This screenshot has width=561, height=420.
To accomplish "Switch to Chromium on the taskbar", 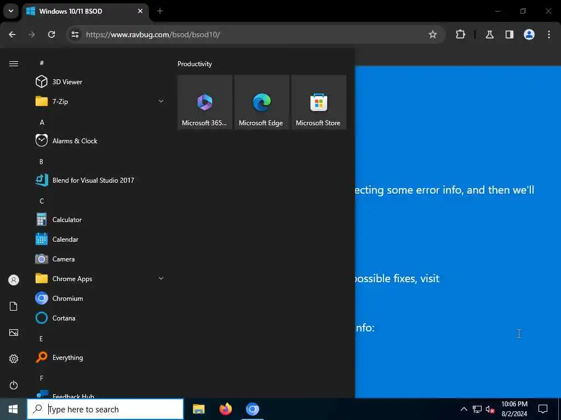I will 252,409.
